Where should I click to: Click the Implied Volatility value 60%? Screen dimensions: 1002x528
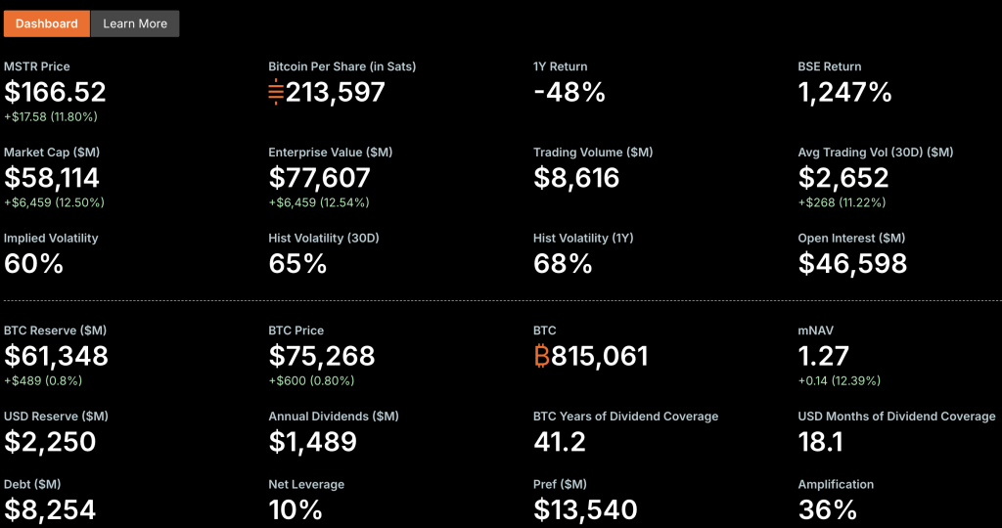34,263
